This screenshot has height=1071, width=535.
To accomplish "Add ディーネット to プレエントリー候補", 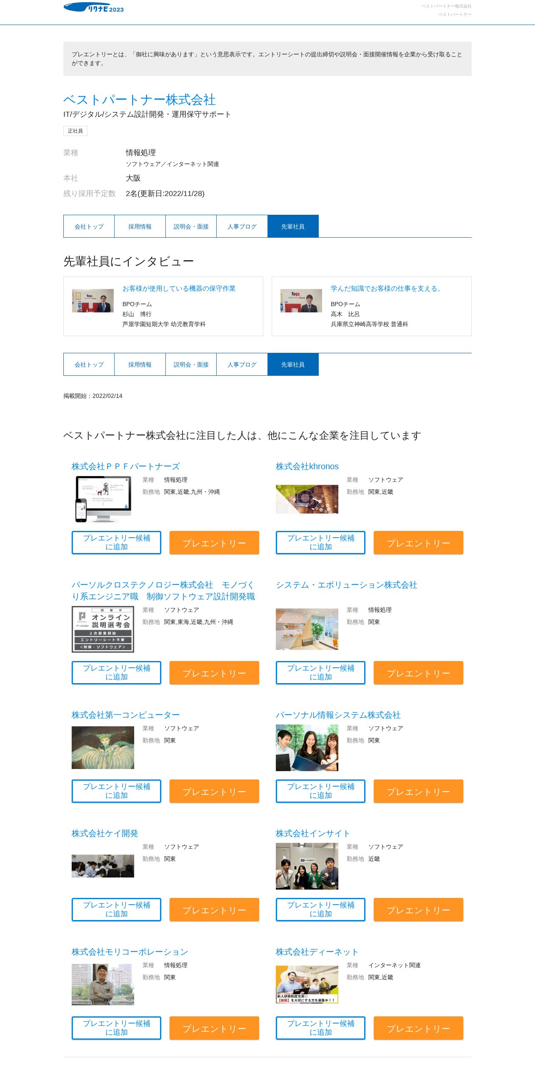I will click(320, 1028).
